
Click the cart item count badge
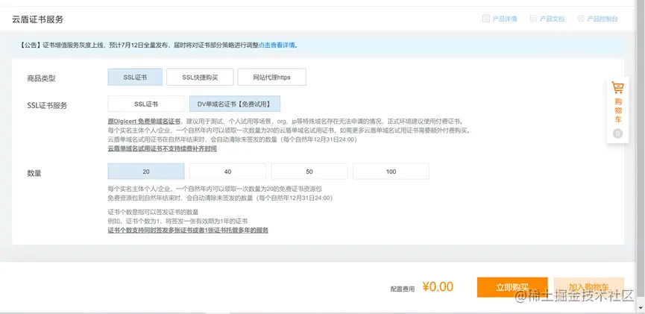click(x=618, y=134)
